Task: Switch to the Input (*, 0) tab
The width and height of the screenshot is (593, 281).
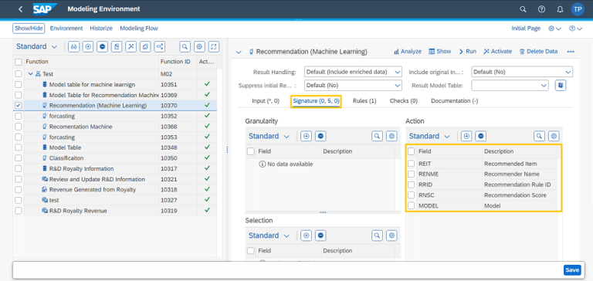Action: point(266,101)
